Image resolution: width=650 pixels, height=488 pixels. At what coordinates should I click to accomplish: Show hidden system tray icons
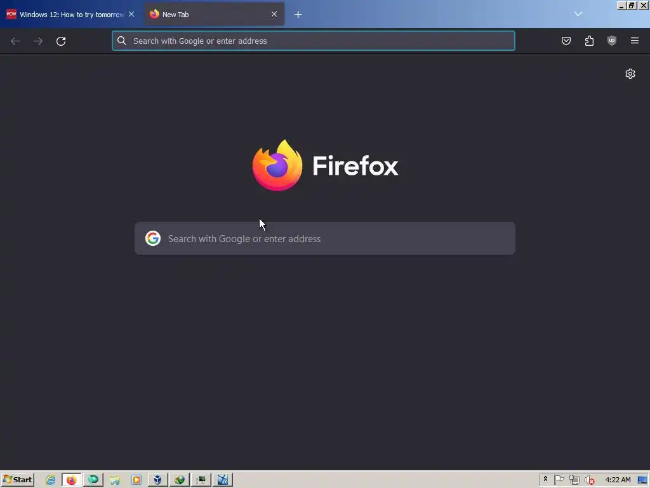tap(545, 480)
